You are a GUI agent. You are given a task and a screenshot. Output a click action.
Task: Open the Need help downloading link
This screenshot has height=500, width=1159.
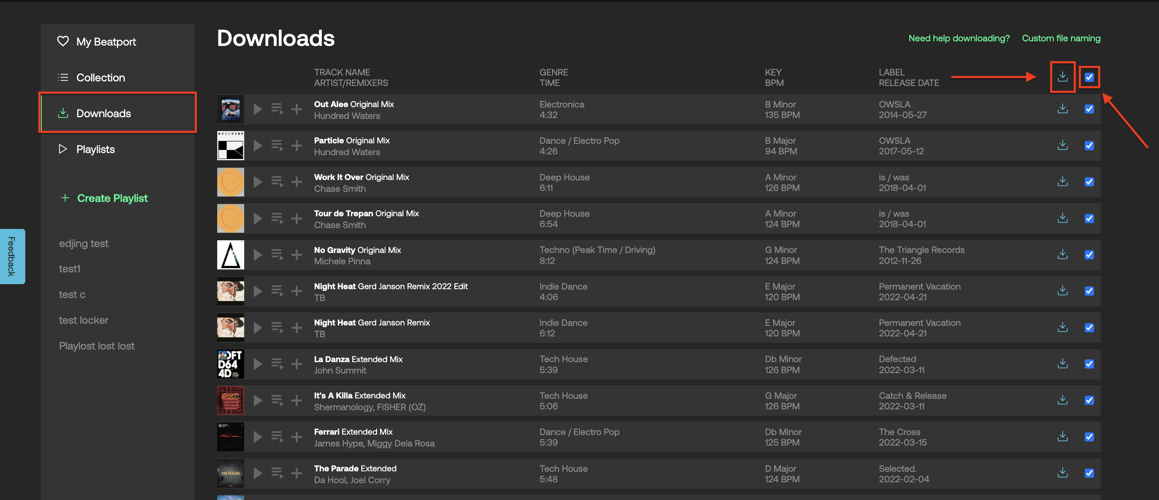tap(958, 38)
